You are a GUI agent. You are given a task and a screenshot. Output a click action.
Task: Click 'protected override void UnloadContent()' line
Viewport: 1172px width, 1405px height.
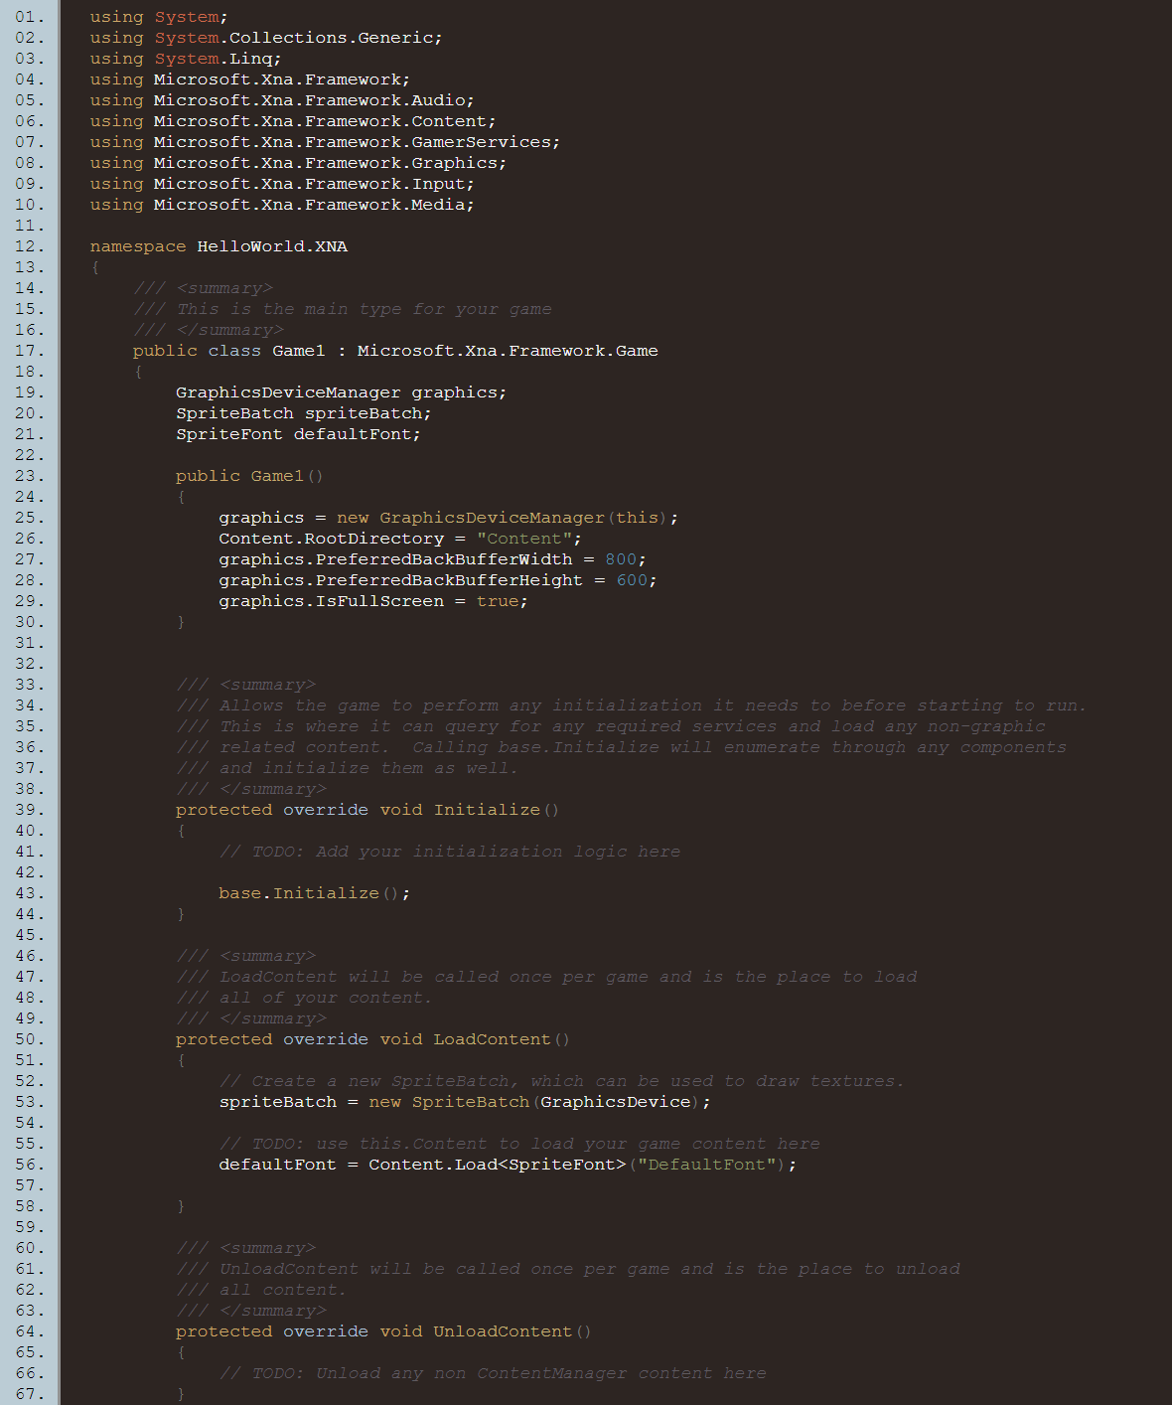pyautogui.click(x=383, y=1331)
